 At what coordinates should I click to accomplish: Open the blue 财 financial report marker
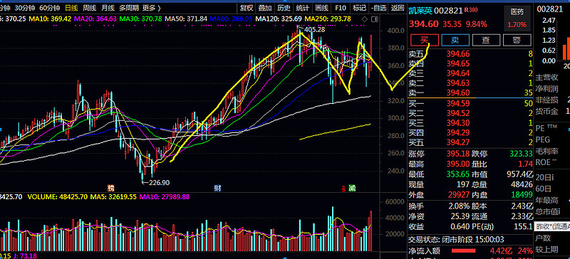217,188
